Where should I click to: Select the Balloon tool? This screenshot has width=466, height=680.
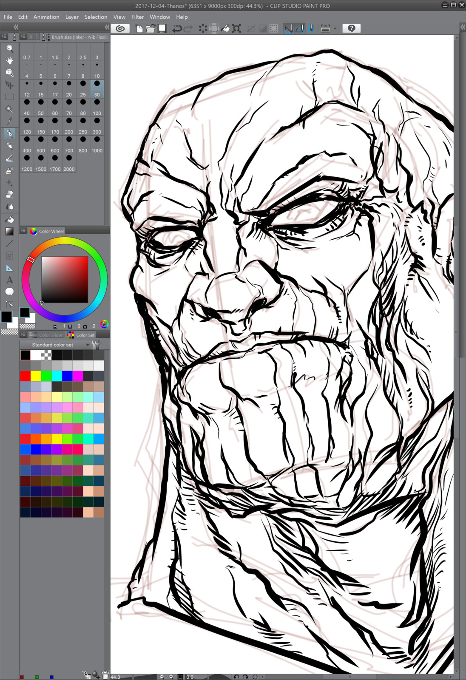9,292
